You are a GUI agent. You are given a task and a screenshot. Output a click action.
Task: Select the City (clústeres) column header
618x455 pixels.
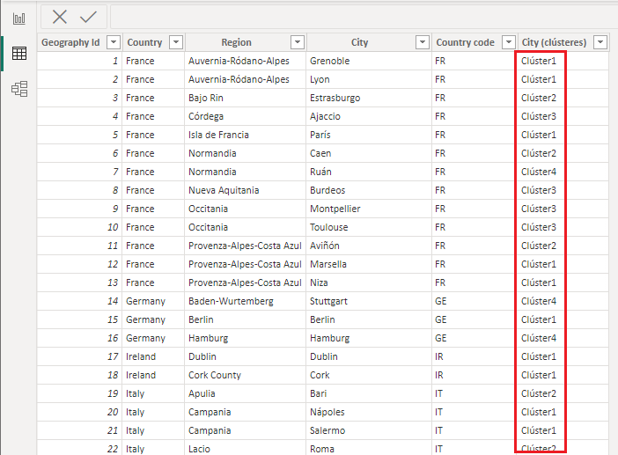(554, 42)
